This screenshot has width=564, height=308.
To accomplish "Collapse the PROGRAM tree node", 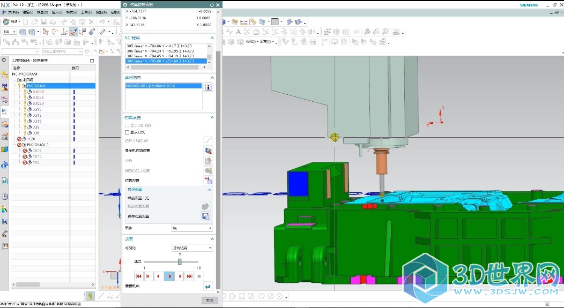I will [15, 86].
